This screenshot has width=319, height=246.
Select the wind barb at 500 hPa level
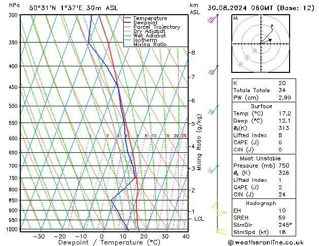214,109
